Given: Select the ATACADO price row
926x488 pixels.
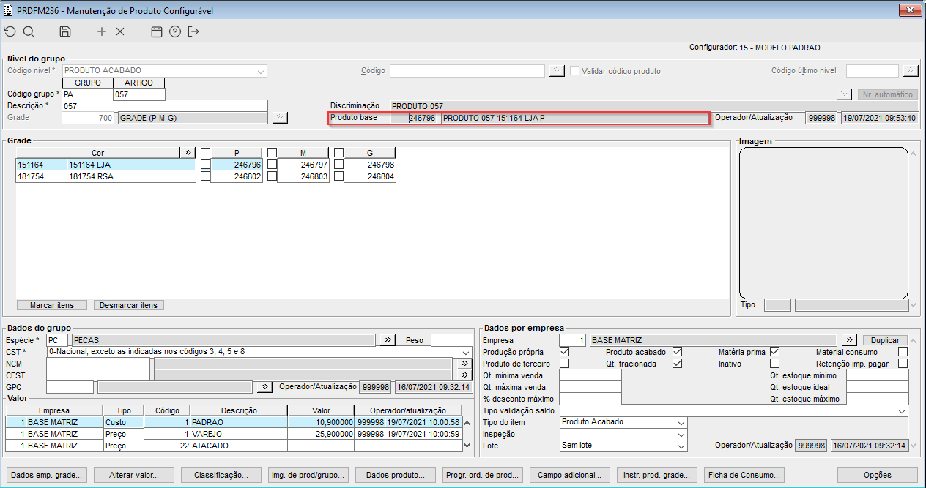Looking at the screenshot, I should (234, 446).
